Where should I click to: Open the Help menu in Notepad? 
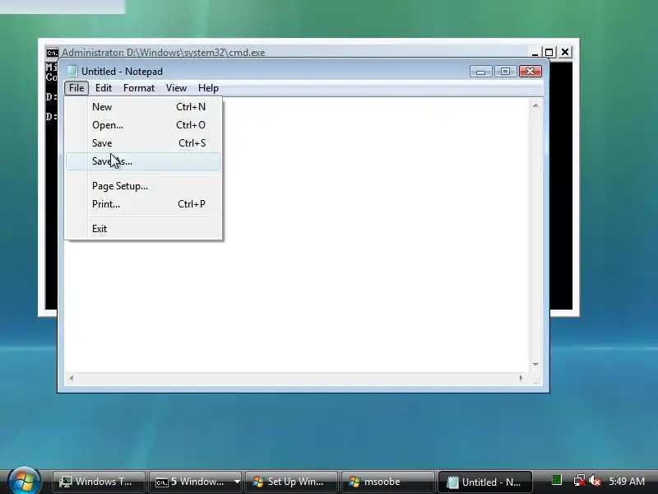(208, 88)
